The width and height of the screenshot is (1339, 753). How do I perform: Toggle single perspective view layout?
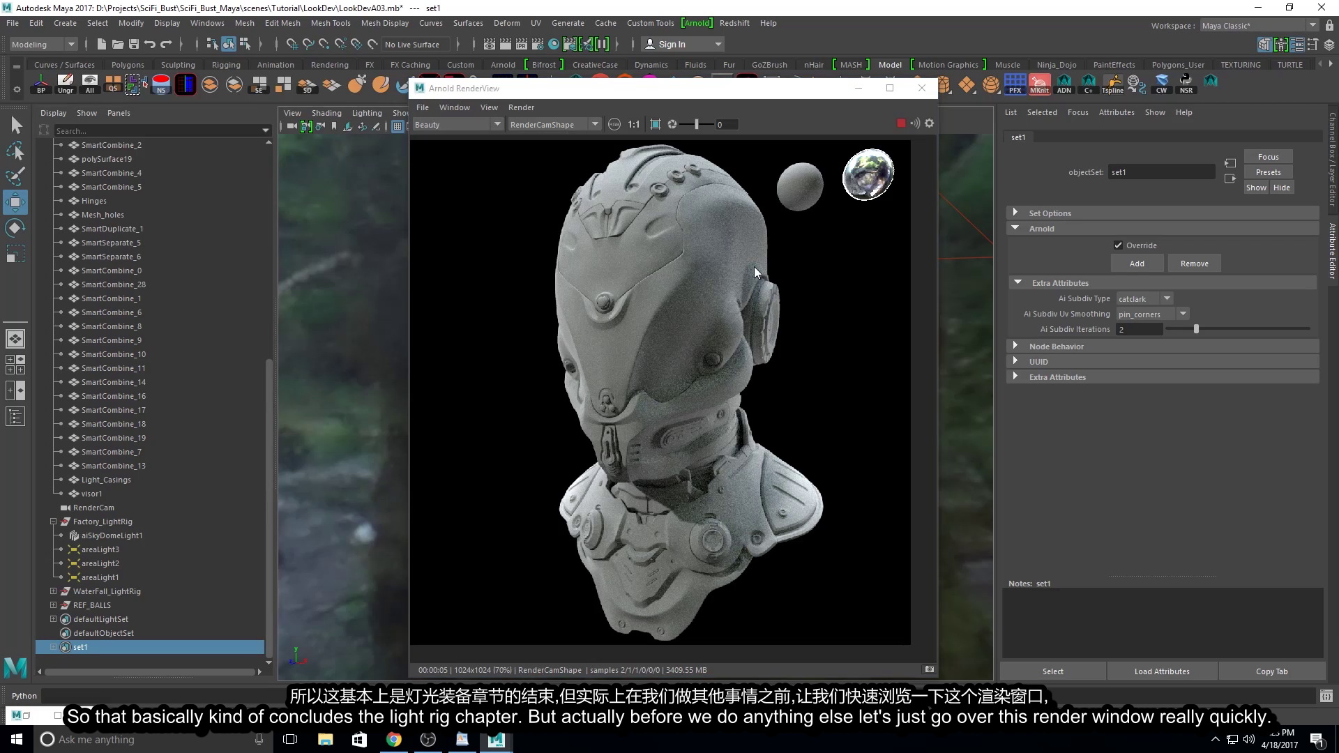tap(15, 339)
